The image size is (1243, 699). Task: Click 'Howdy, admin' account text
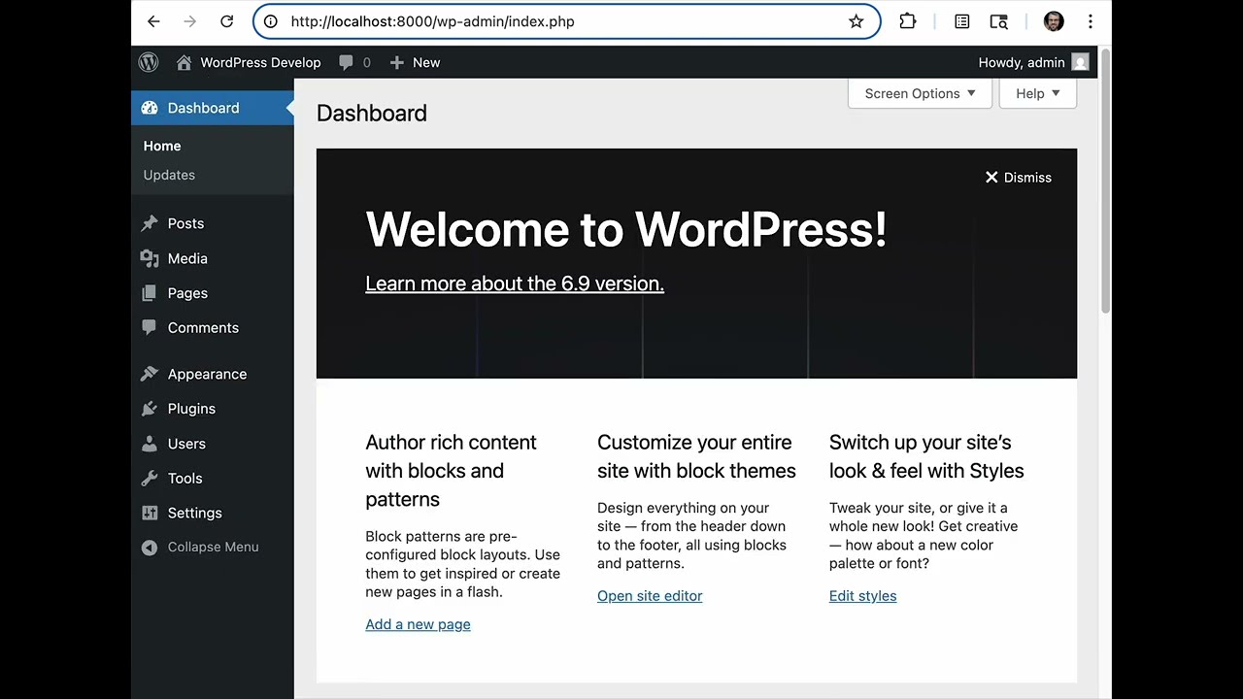point(1022,62)
